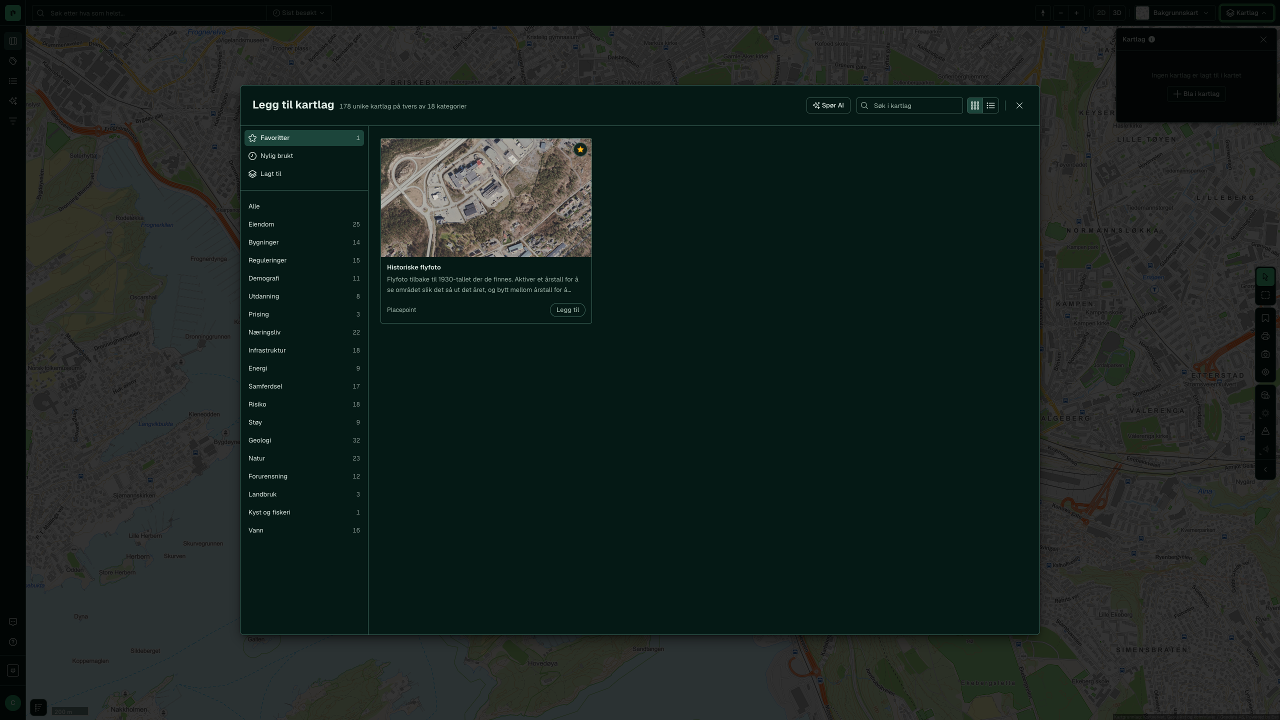Viewport: 1280px width, 720px height.
Task: Click the Placepoint logo icon
Action: point(13,12)
